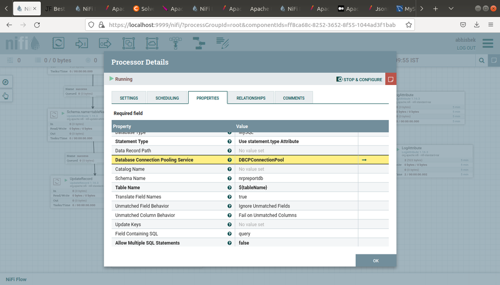Select the Output Port toolbar icon
Viewport: 500px width, 285px height.
(105, 43)
